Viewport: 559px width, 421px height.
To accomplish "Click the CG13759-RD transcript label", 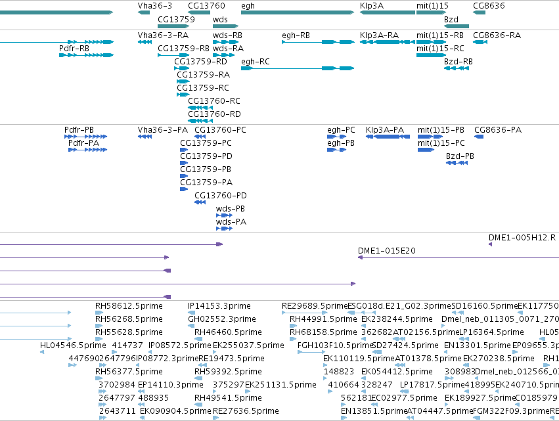I will (x=201, y=62).
